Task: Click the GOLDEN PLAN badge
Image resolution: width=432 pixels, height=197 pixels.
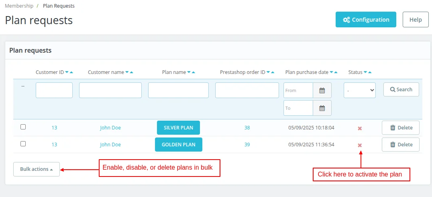Action: pos(179,145)
